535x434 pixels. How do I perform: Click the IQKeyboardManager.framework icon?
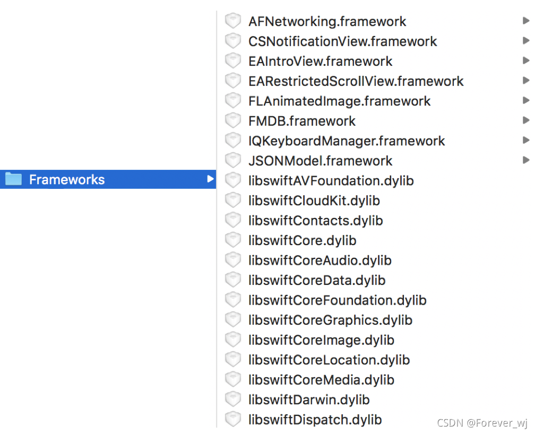point(233,140)
